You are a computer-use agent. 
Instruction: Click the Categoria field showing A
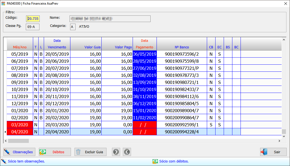tap(73, 27)
